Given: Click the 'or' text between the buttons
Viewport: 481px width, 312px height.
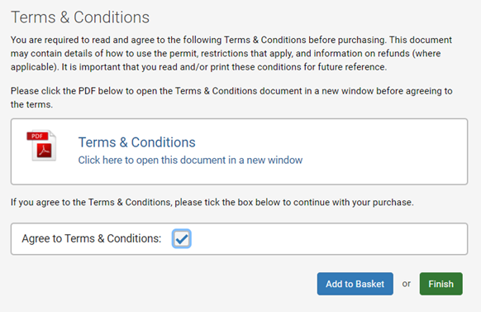Looking at the screenshot, I should pyautogui.click(x=406, y=284).
